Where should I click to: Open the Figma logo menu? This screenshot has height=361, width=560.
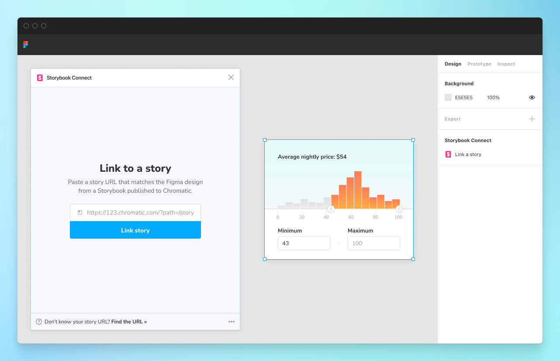tap(25, 45)
